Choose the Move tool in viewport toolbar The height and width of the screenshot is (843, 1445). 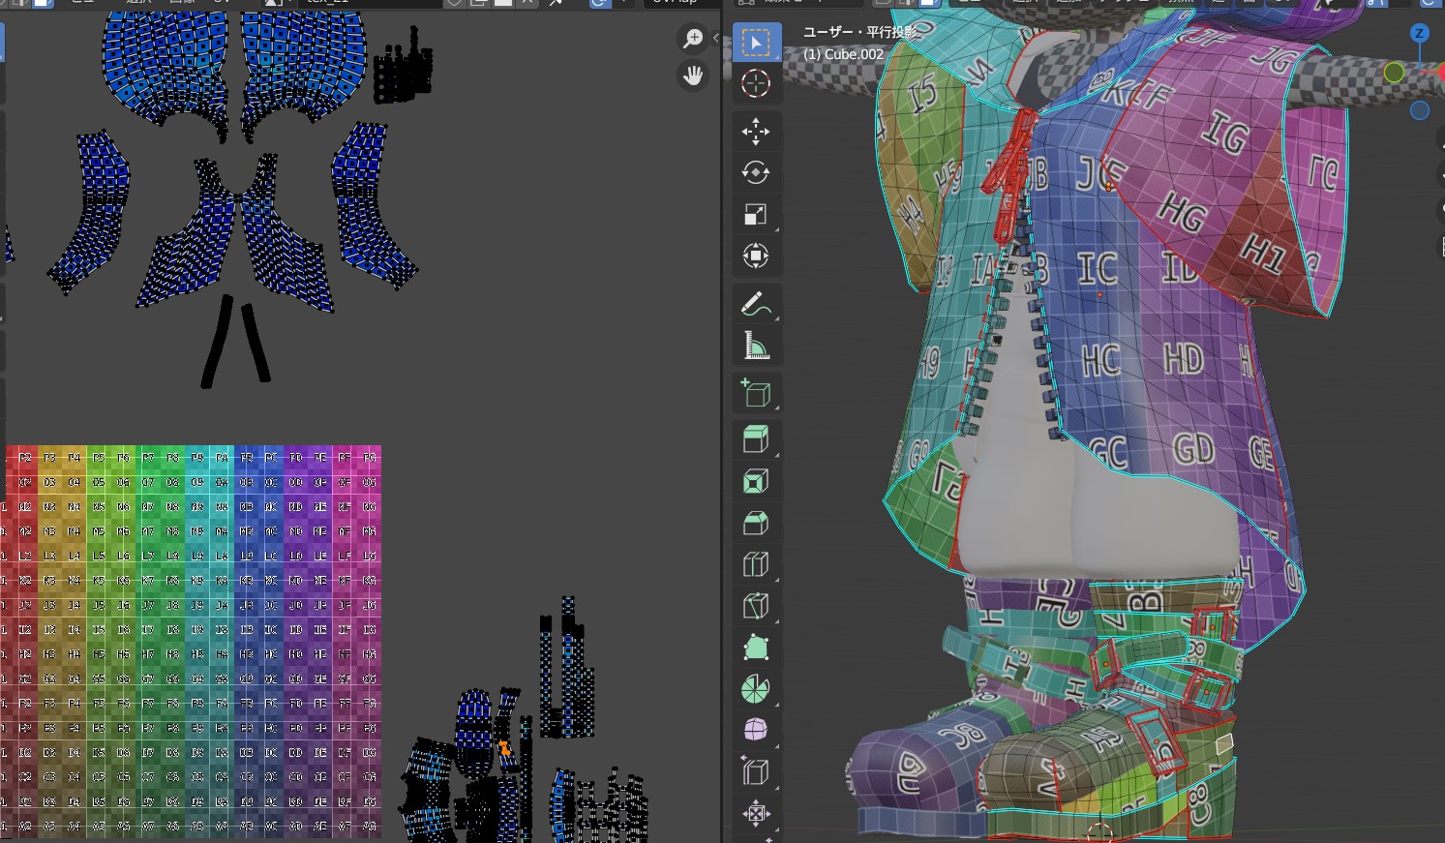(x=756, y=131)
